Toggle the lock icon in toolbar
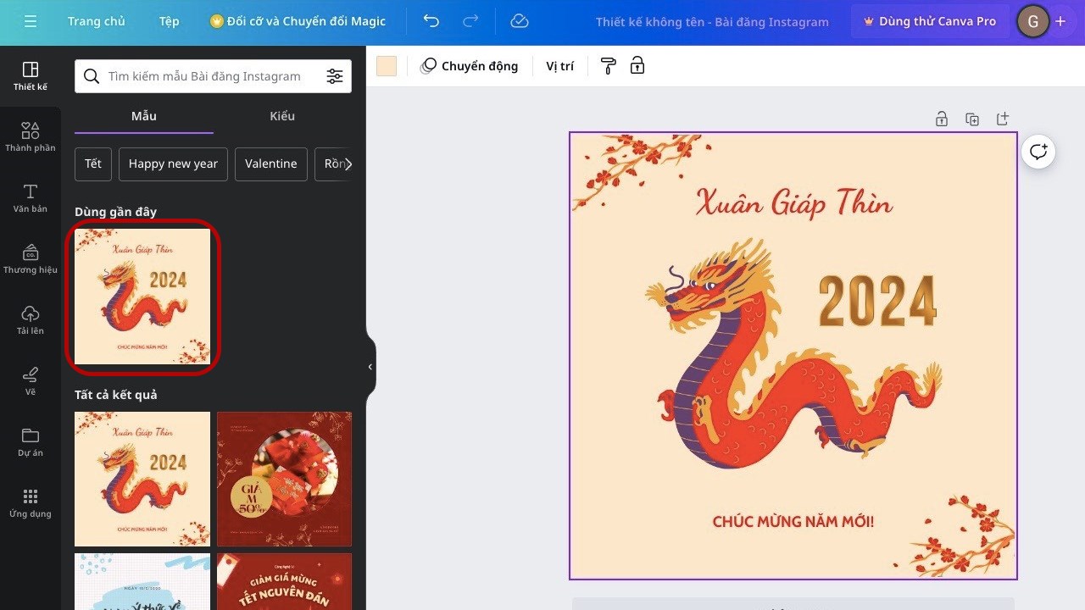The image size is (1085, 610). click(637, 66)
